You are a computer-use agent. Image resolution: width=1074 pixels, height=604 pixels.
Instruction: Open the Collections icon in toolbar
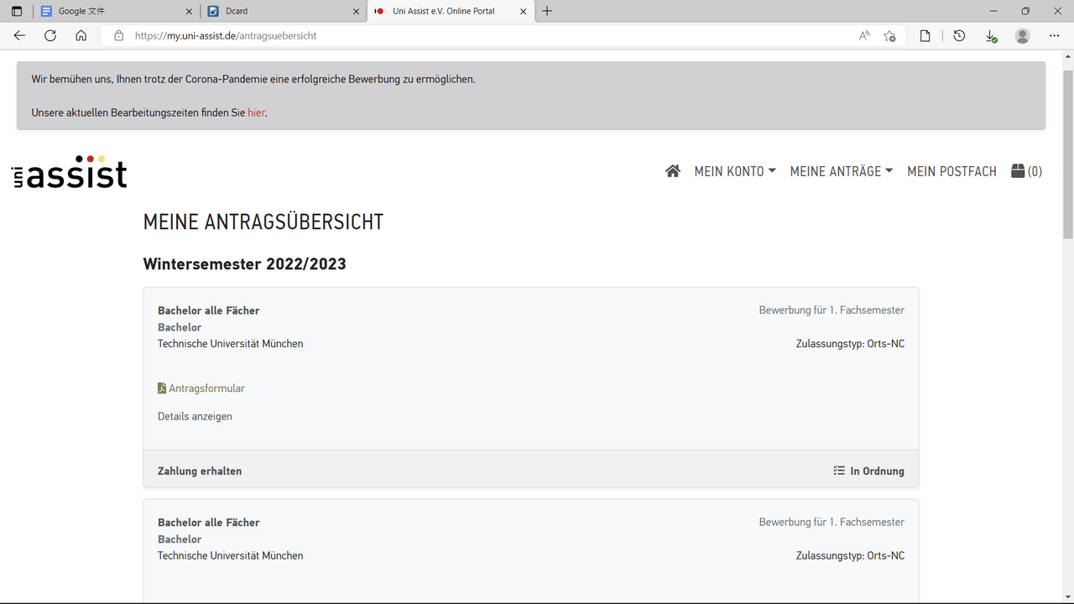click(925, 35)
